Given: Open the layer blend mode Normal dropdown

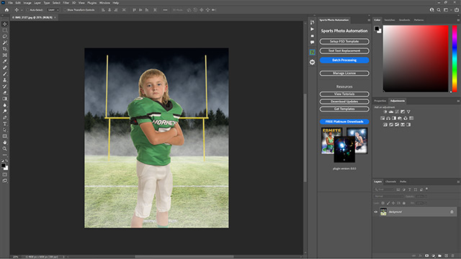Looking at the screenshot, I should tap(388, 196).
